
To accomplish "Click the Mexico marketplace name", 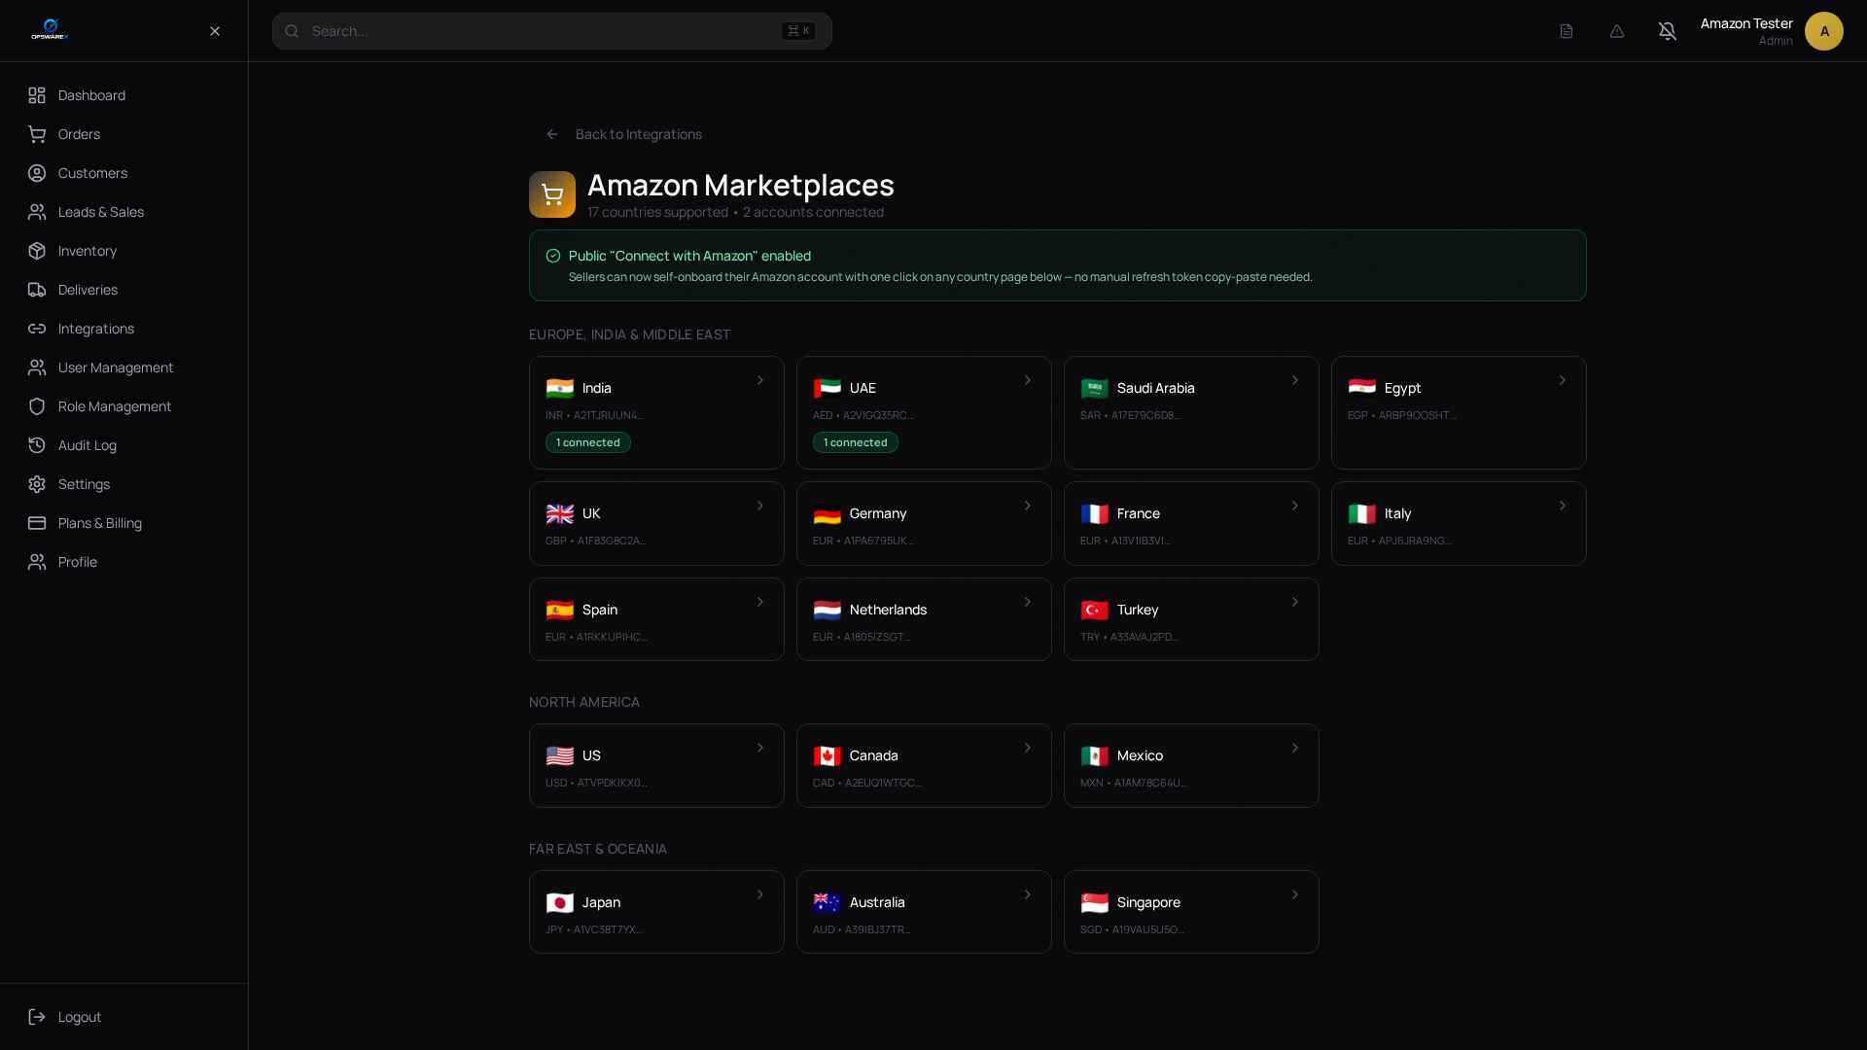I will [1140, 755].
